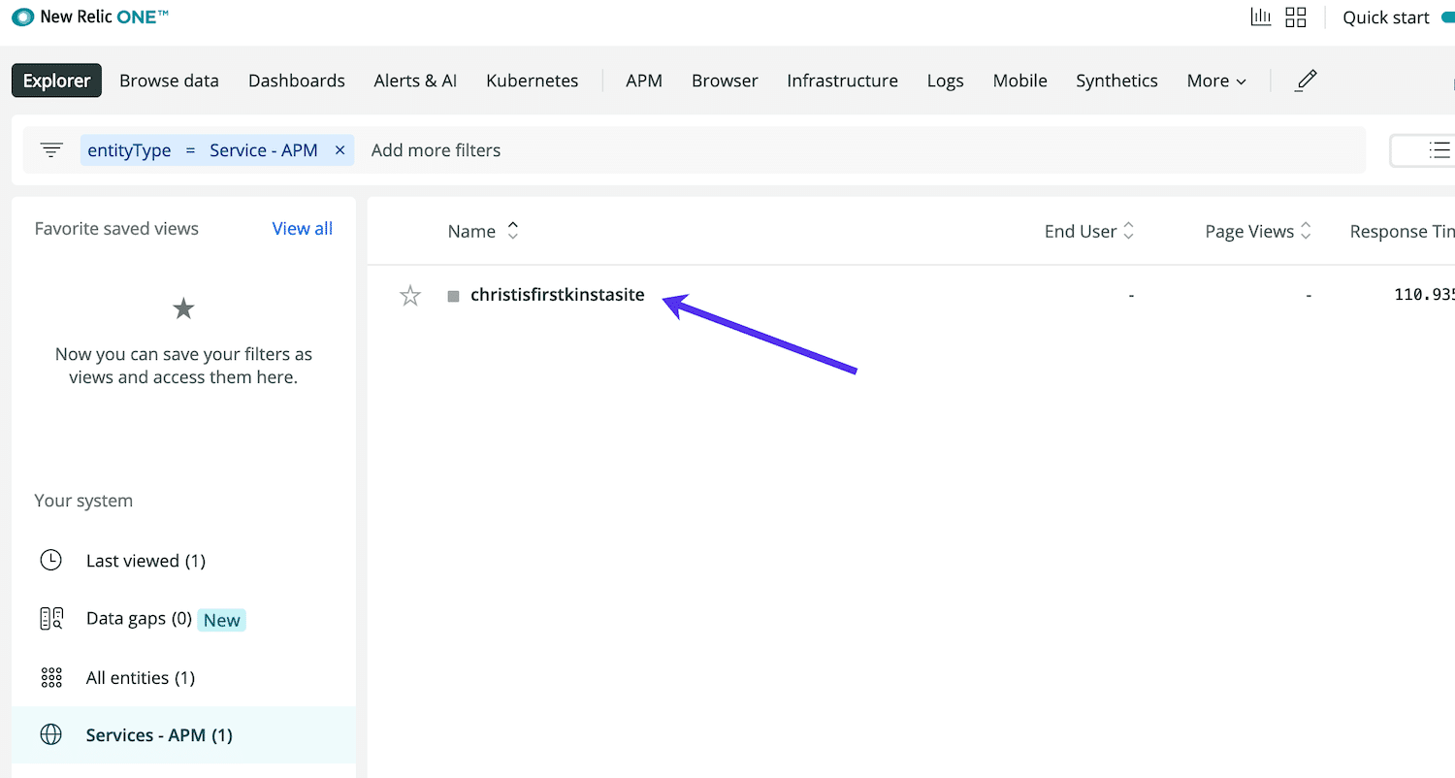This screenshot has height=778, width=1455.
Task: Switch to the Dashboards tab
Action: [296, 81]
